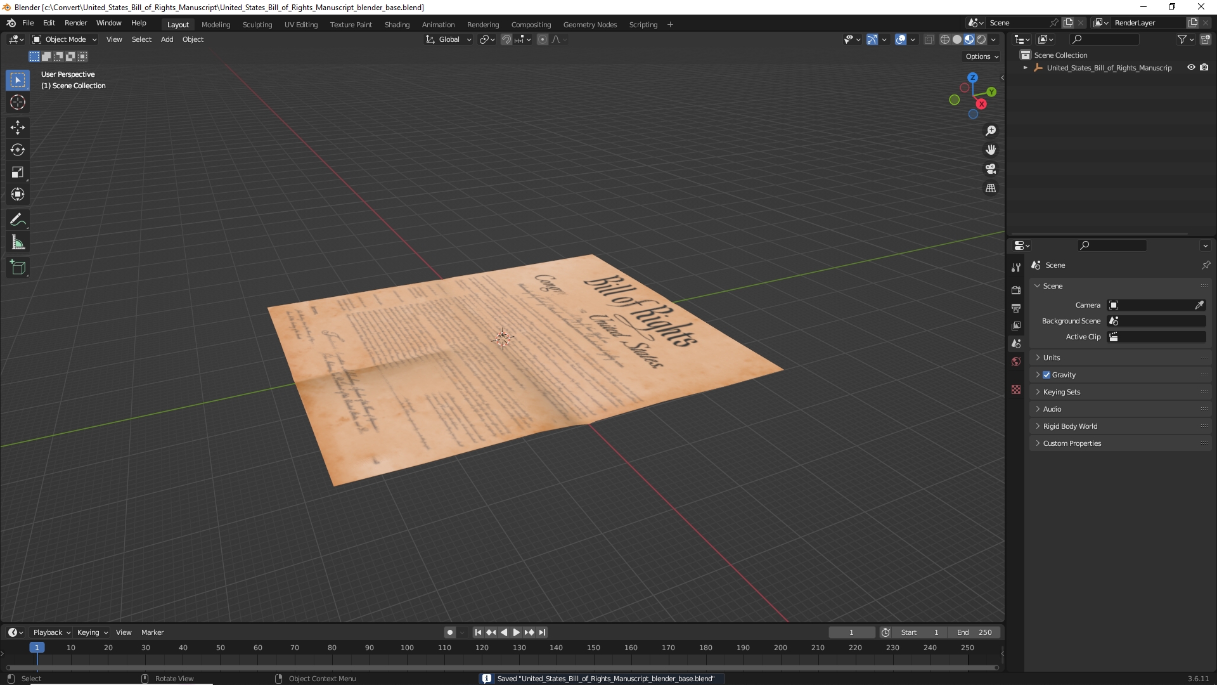Open the World properties tab
The width and height of the screenshot is (1217, 685).
click(x=1016, y=362)
